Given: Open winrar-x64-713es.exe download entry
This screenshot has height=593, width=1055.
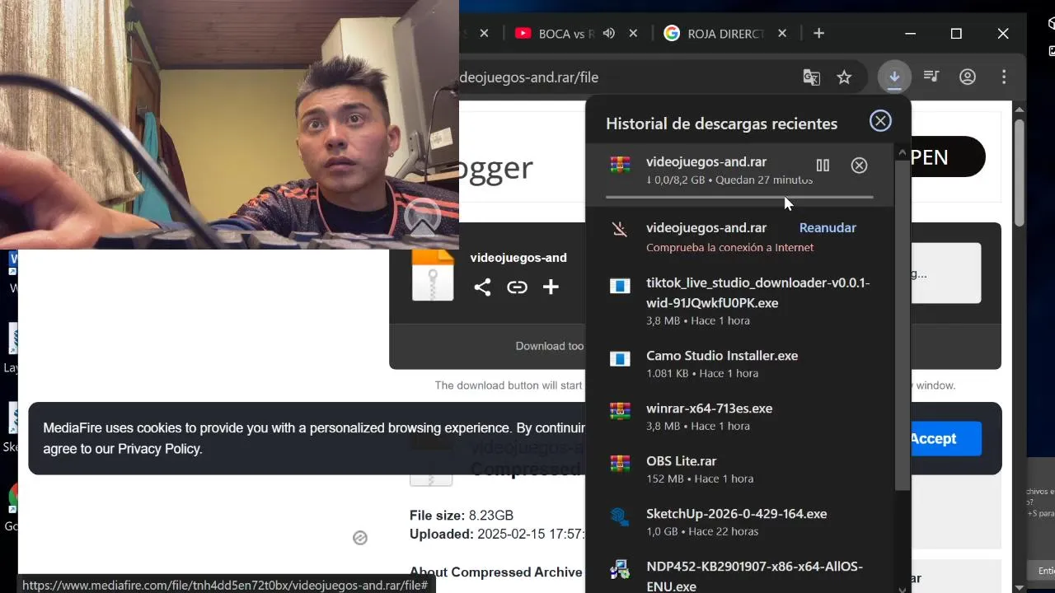Looking at the screenshot, I should pyautogui.click(x=740, y=417).
